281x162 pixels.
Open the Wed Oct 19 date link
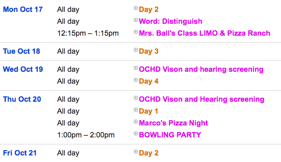(23, 69)
